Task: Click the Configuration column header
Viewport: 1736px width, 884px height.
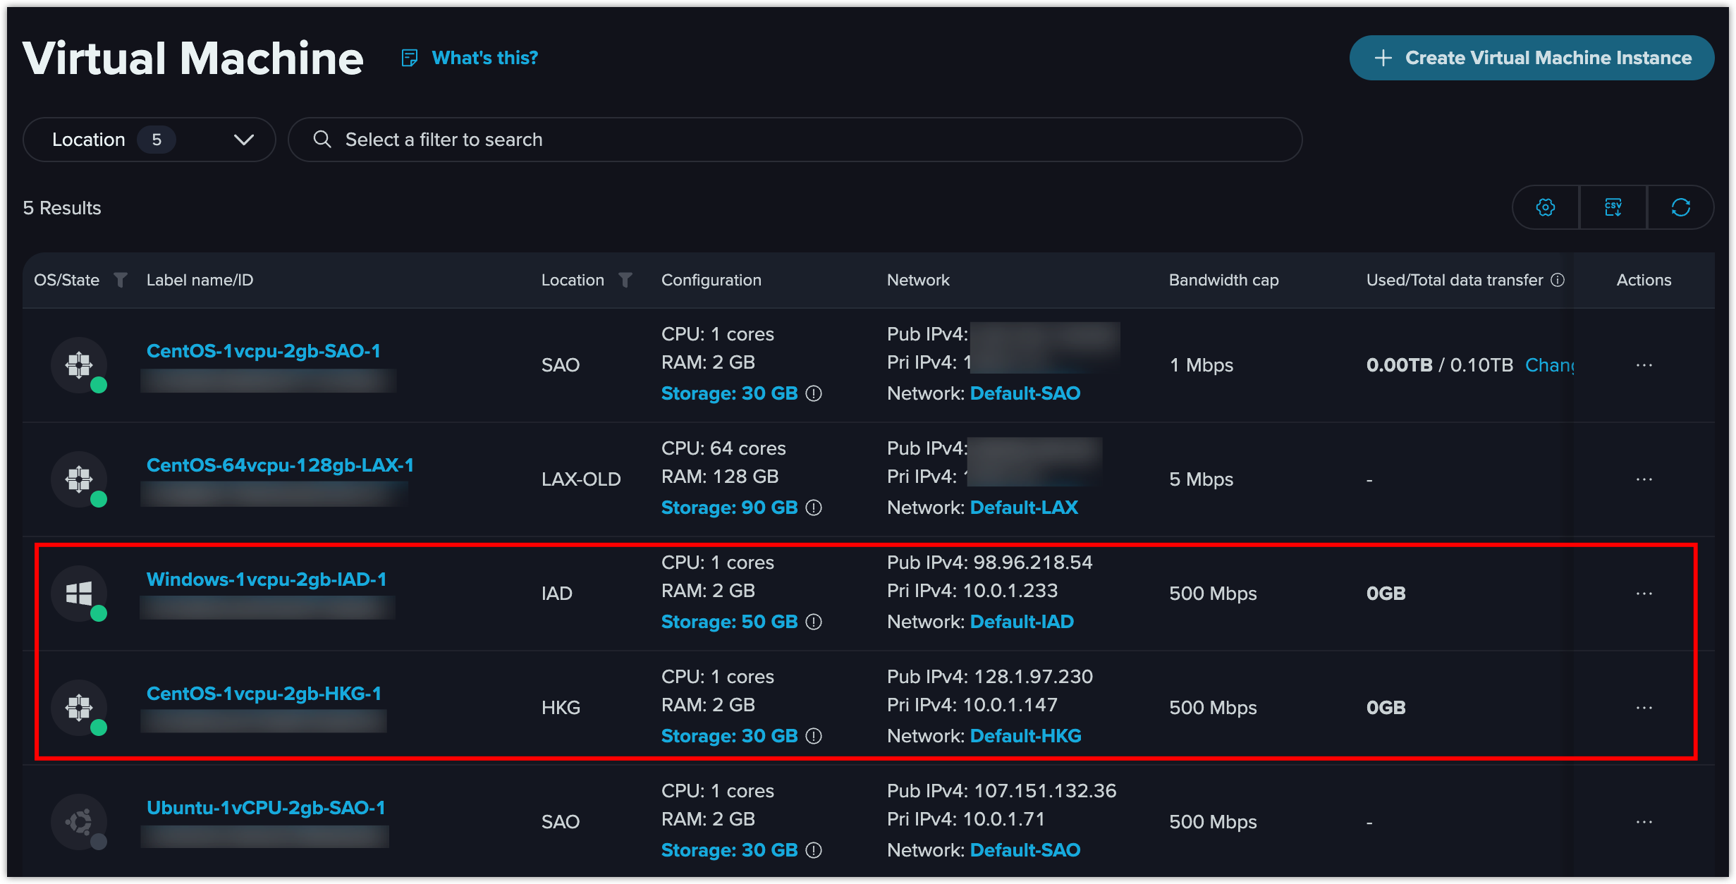Action: click(711, 280)
